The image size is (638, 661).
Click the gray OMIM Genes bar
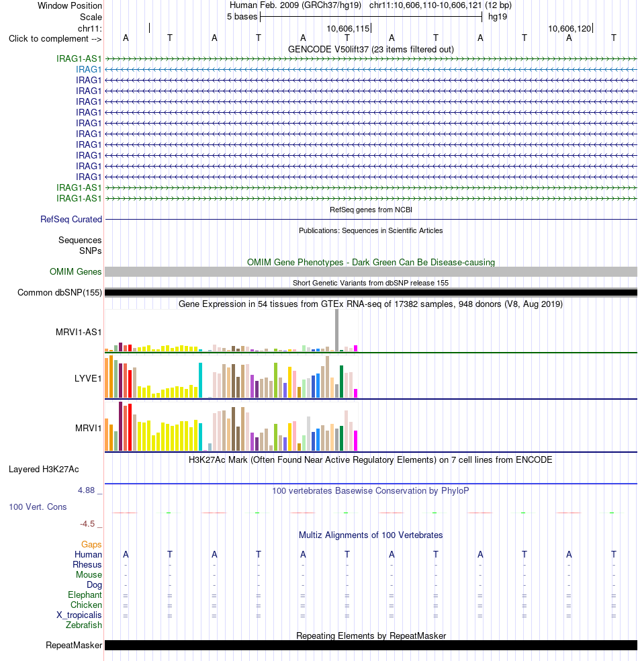[x=371, y=271]
